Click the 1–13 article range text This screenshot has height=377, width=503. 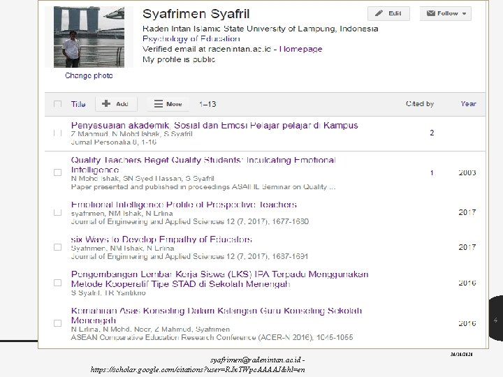click(x=207, y=104)
